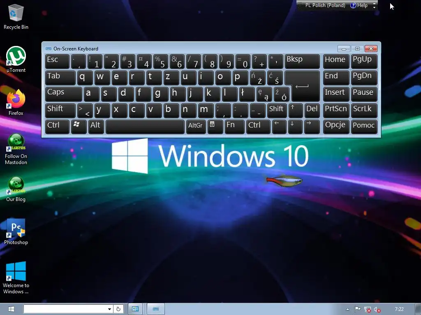The height and width of the screenshot is (315, 421).
Task: Open the Recycle Bin desktop icon
Action: point(16,16)
